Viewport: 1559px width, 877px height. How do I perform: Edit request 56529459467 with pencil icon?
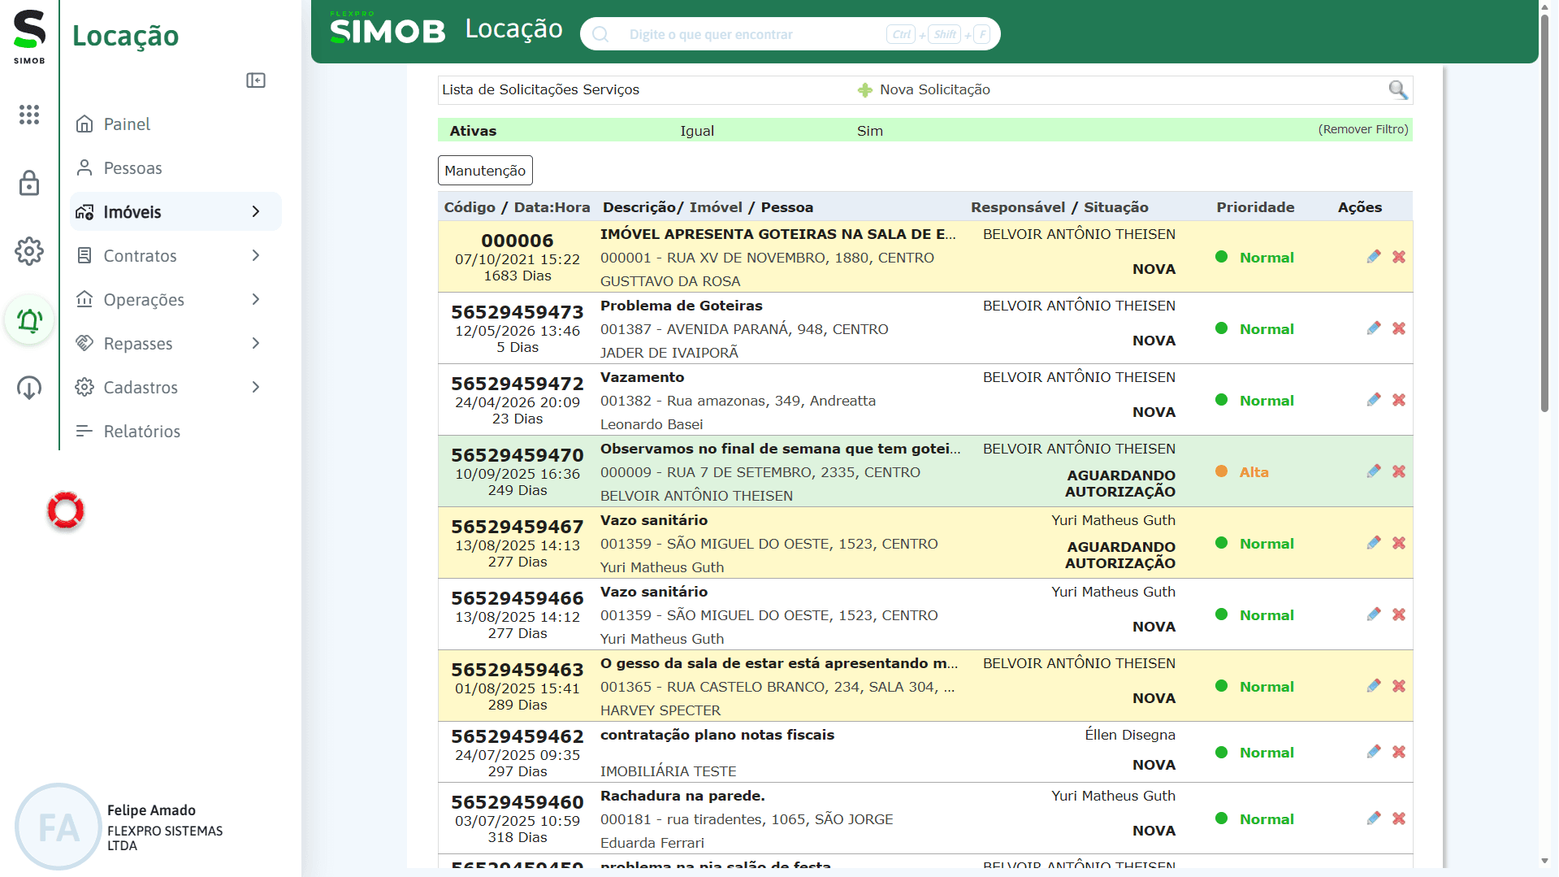point(1374,543)
